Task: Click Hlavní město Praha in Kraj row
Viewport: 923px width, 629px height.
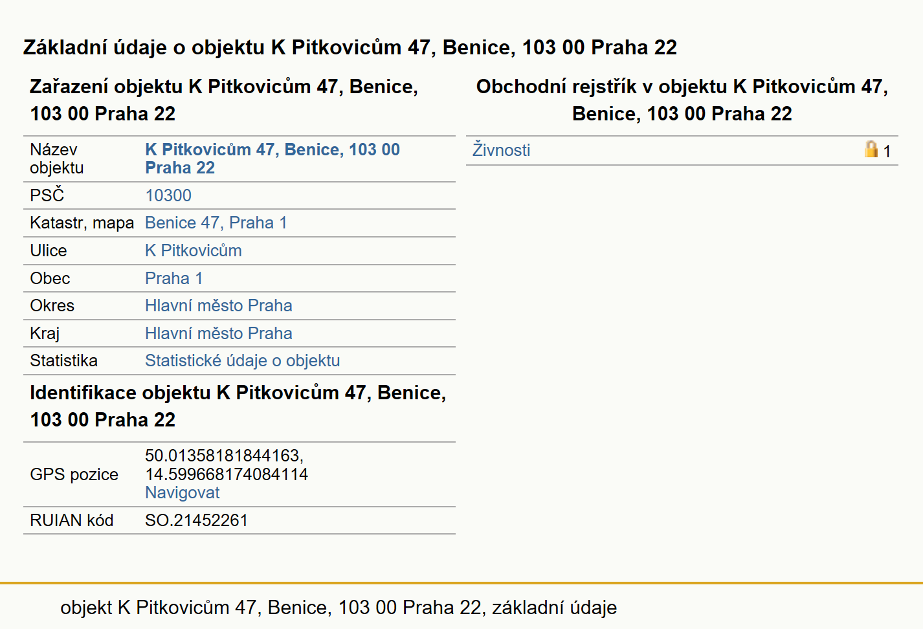Action: 219,333
